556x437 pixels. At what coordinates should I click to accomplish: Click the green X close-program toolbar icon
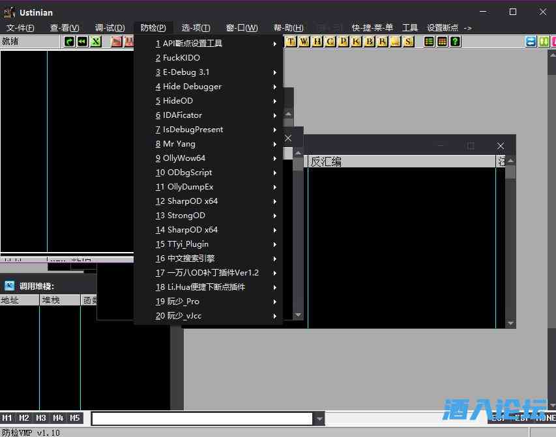click(96, 42)
